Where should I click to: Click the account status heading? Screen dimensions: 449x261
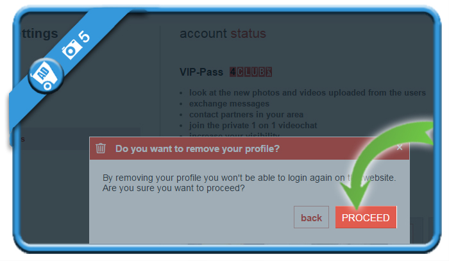[223, 33]
